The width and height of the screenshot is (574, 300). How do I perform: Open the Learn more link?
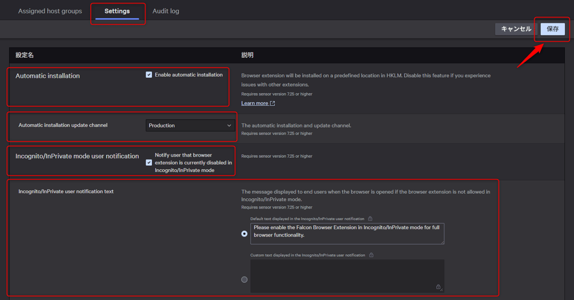point(255,103)
